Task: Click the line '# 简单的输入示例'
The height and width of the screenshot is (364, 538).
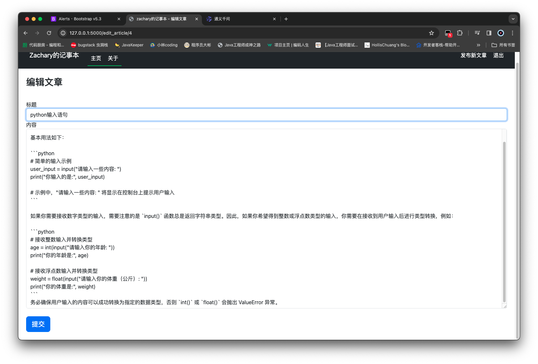Action: click(51, 161)
